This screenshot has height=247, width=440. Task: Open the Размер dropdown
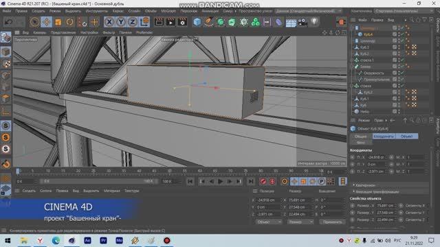[300, 222]
